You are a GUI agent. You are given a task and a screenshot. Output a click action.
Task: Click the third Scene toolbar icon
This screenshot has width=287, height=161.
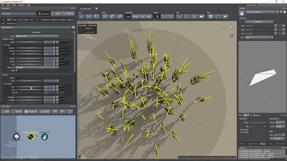(x=120, y=17)
